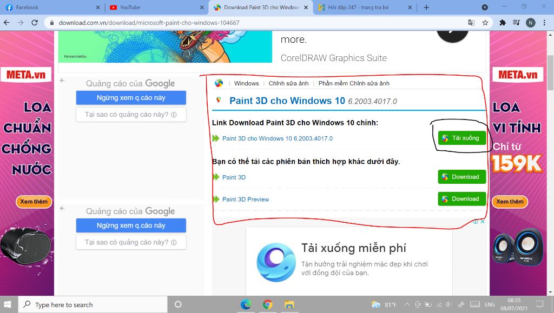This screenshot has width=554, height=313.
Task: Open the ad info icon beside the X
Action: click(476, 222)
